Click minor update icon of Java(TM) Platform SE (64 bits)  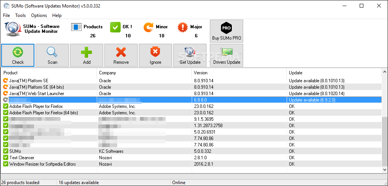click(x=5, y=87)
